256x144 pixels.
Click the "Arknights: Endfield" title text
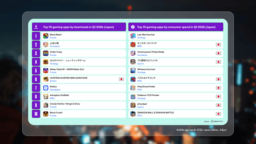click(x=59, y=95)
